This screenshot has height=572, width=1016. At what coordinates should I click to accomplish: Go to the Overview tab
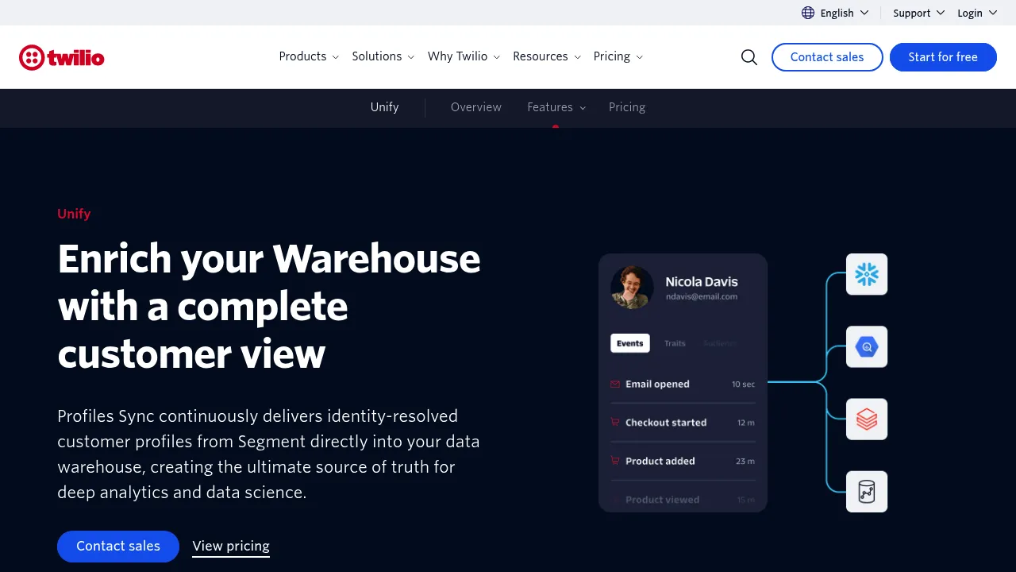click(x=476, y=107)
